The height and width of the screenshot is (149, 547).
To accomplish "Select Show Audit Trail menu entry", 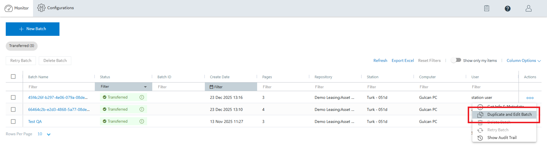I will coord(504,138).
